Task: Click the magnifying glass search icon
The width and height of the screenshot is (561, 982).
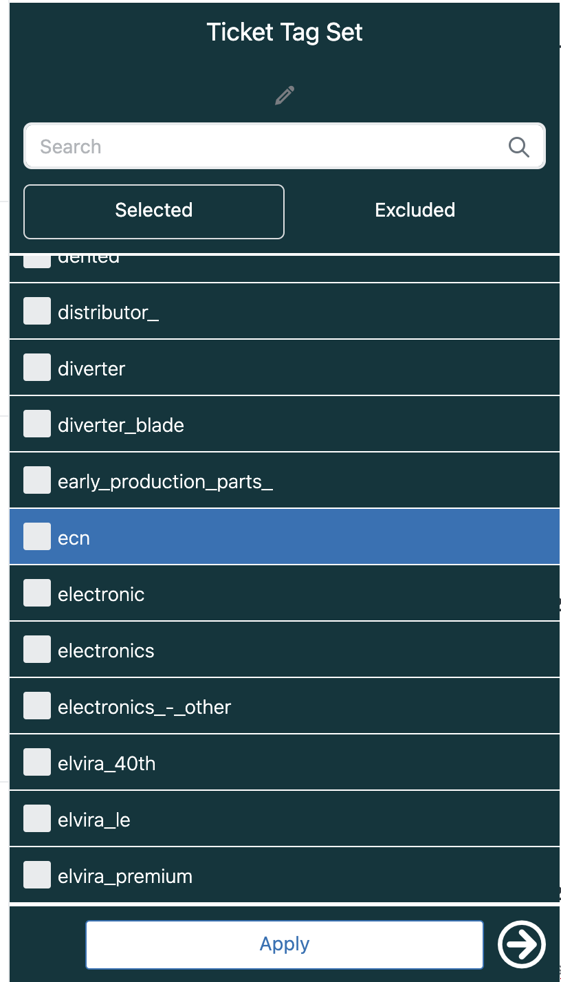Action: click(x=518, y=146)
